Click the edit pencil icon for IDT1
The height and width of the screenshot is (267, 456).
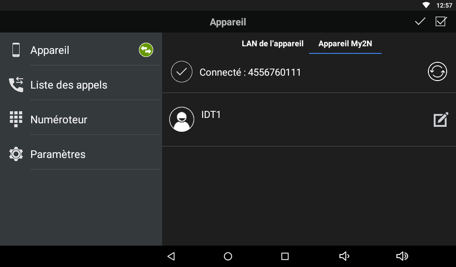click(441, 119)
